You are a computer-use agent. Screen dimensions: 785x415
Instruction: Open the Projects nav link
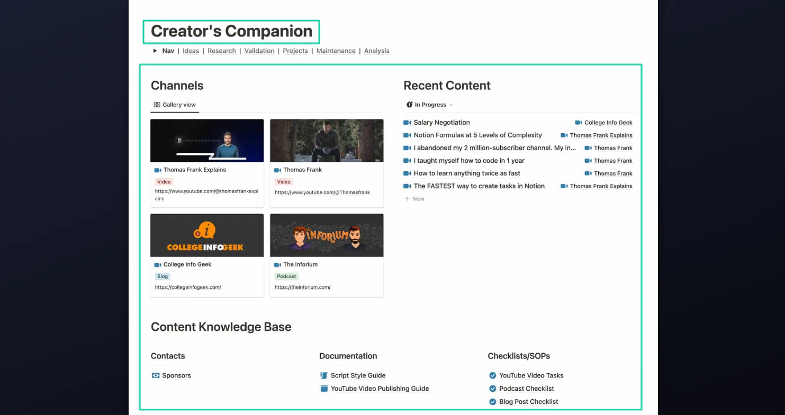[x=295, y=51]
